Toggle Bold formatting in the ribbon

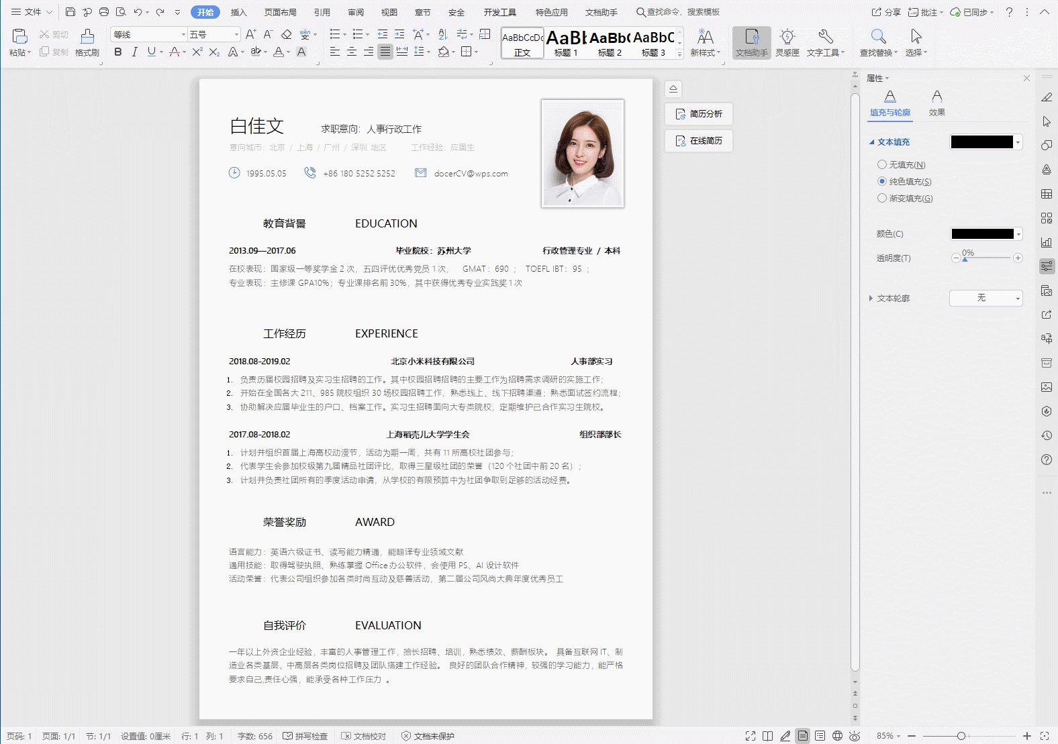(118, 52)
